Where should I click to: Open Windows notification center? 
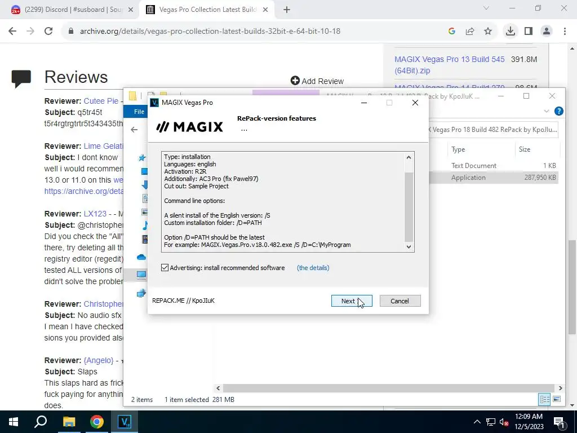[x=559, y=422]
